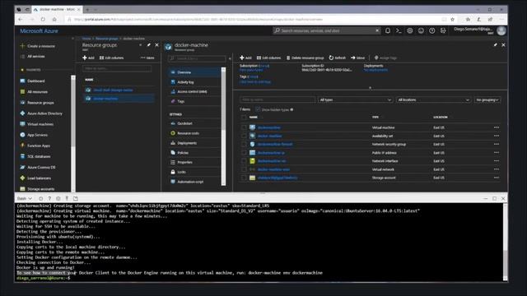The width and height of the screenshot is (527, 296).
Task: Click Create a resource plus
Action: tap(22, 46)
